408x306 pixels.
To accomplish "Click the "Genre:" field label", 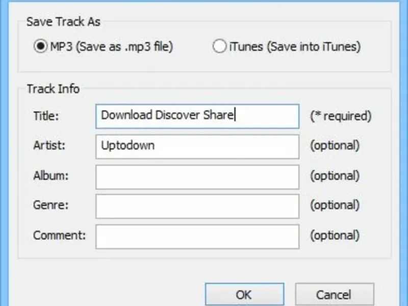I will pos(50,205).
